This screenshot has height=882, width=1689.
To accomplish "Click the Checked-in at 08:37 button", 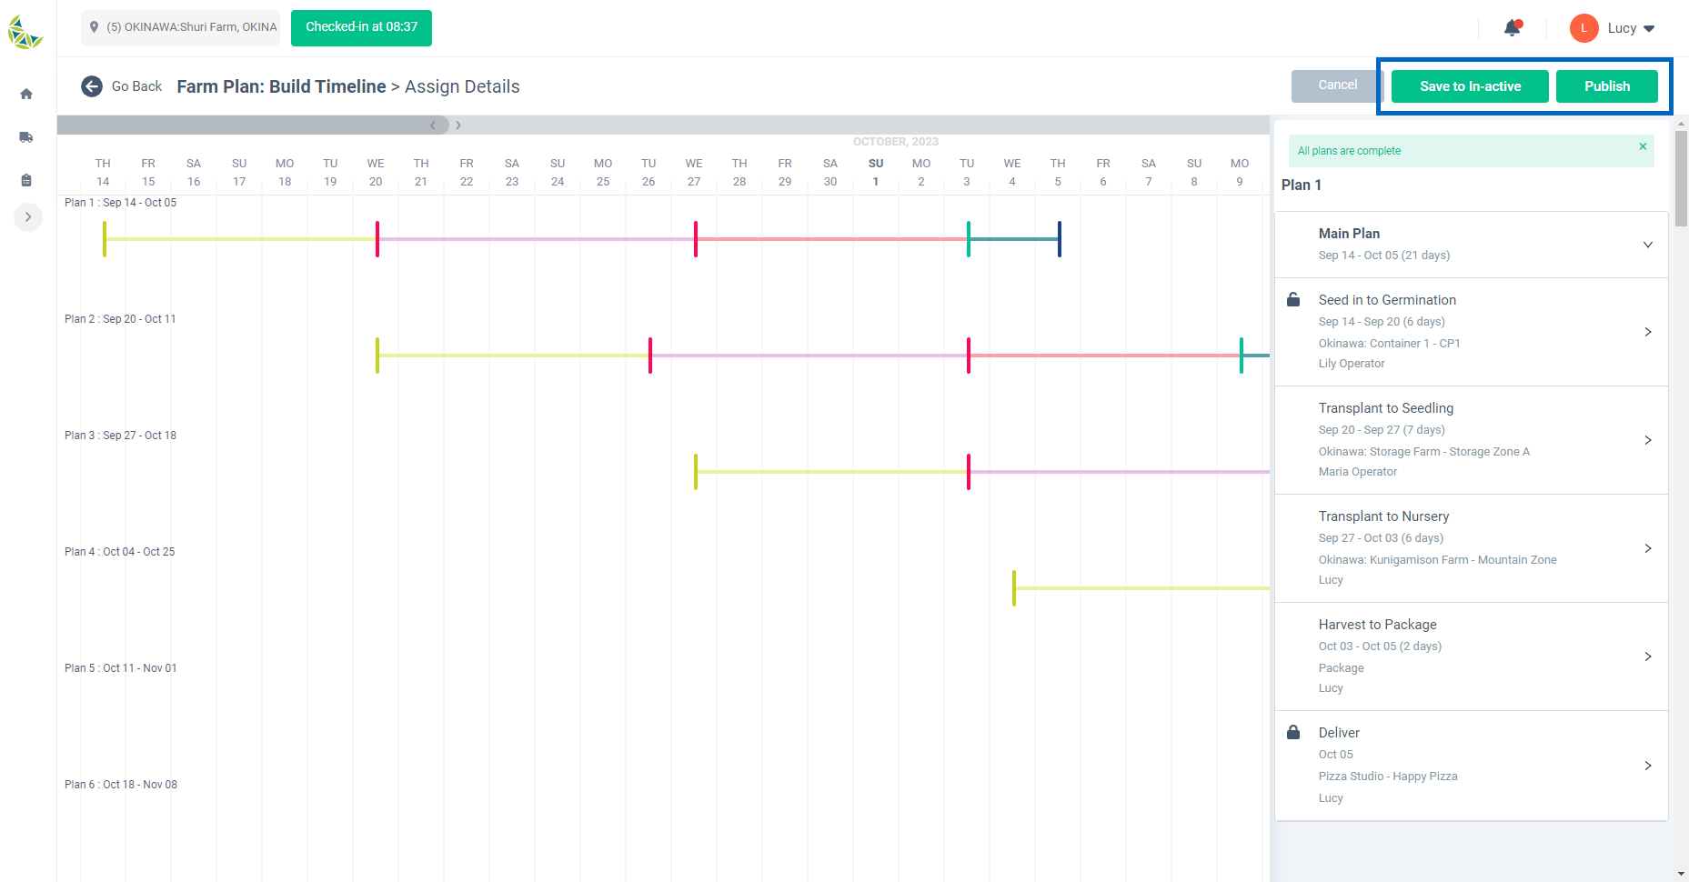I will pos(361,27).
